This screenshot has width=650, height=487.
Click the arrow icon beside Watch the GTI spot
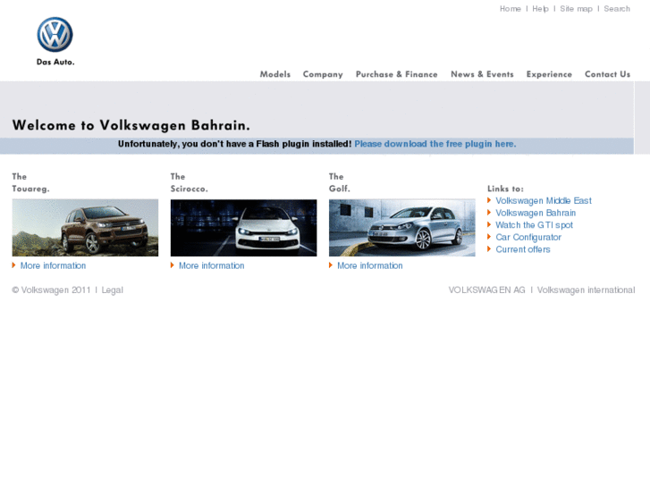[x=489, y=224]
